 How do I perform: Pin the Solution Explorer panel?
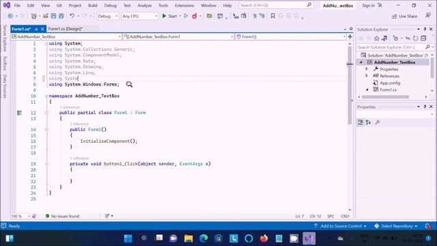click(425, 29)
